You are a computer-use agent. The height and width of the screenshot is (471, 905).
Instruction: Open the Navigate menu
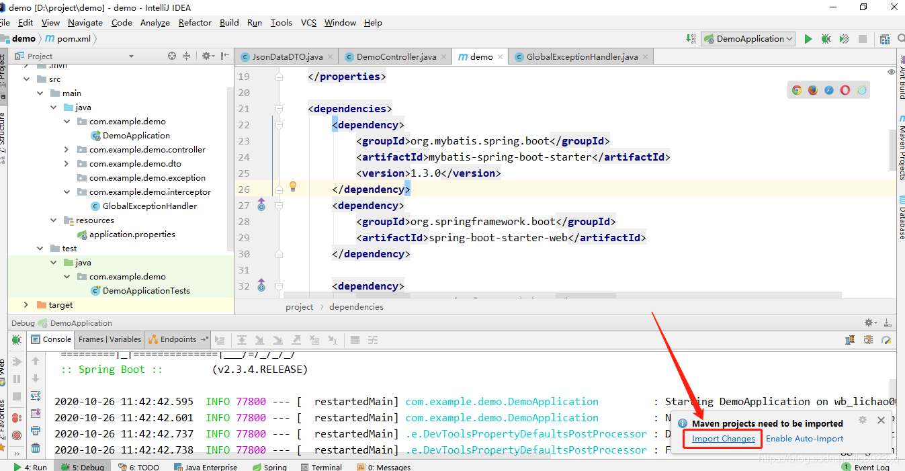(85, 23)
